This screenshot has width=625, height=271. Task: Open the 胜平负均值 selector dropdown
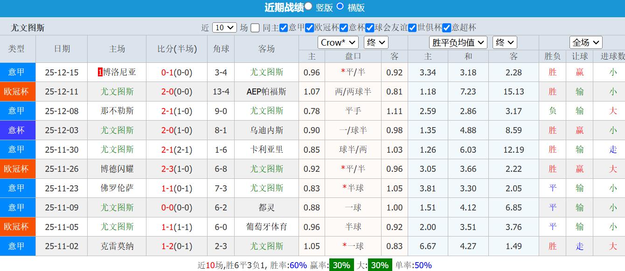(457, 42)
